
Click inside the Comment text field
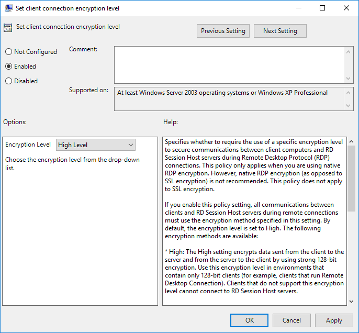coord(229,64)
